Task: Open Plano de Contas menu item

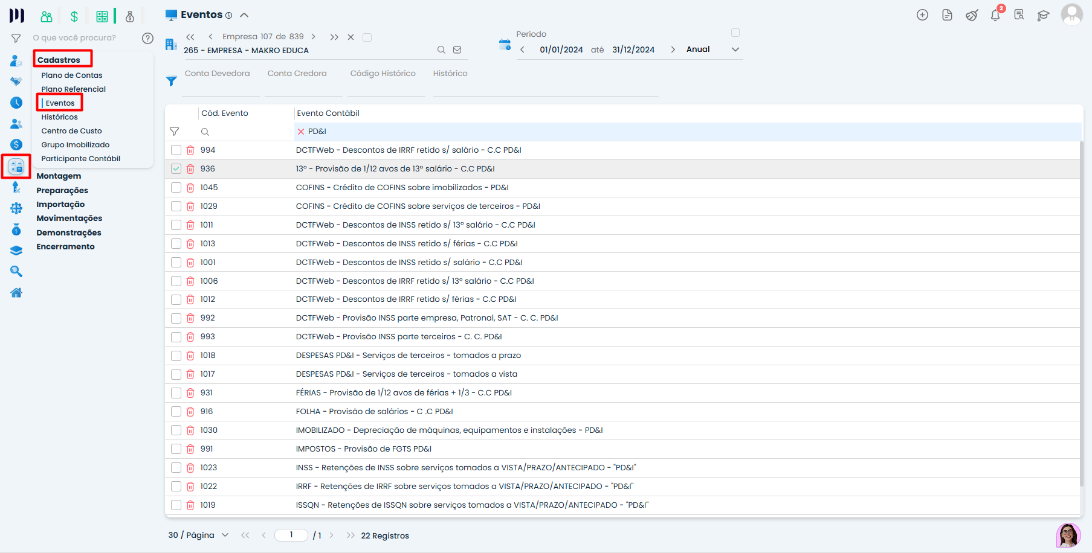Action: pos(72,75)
